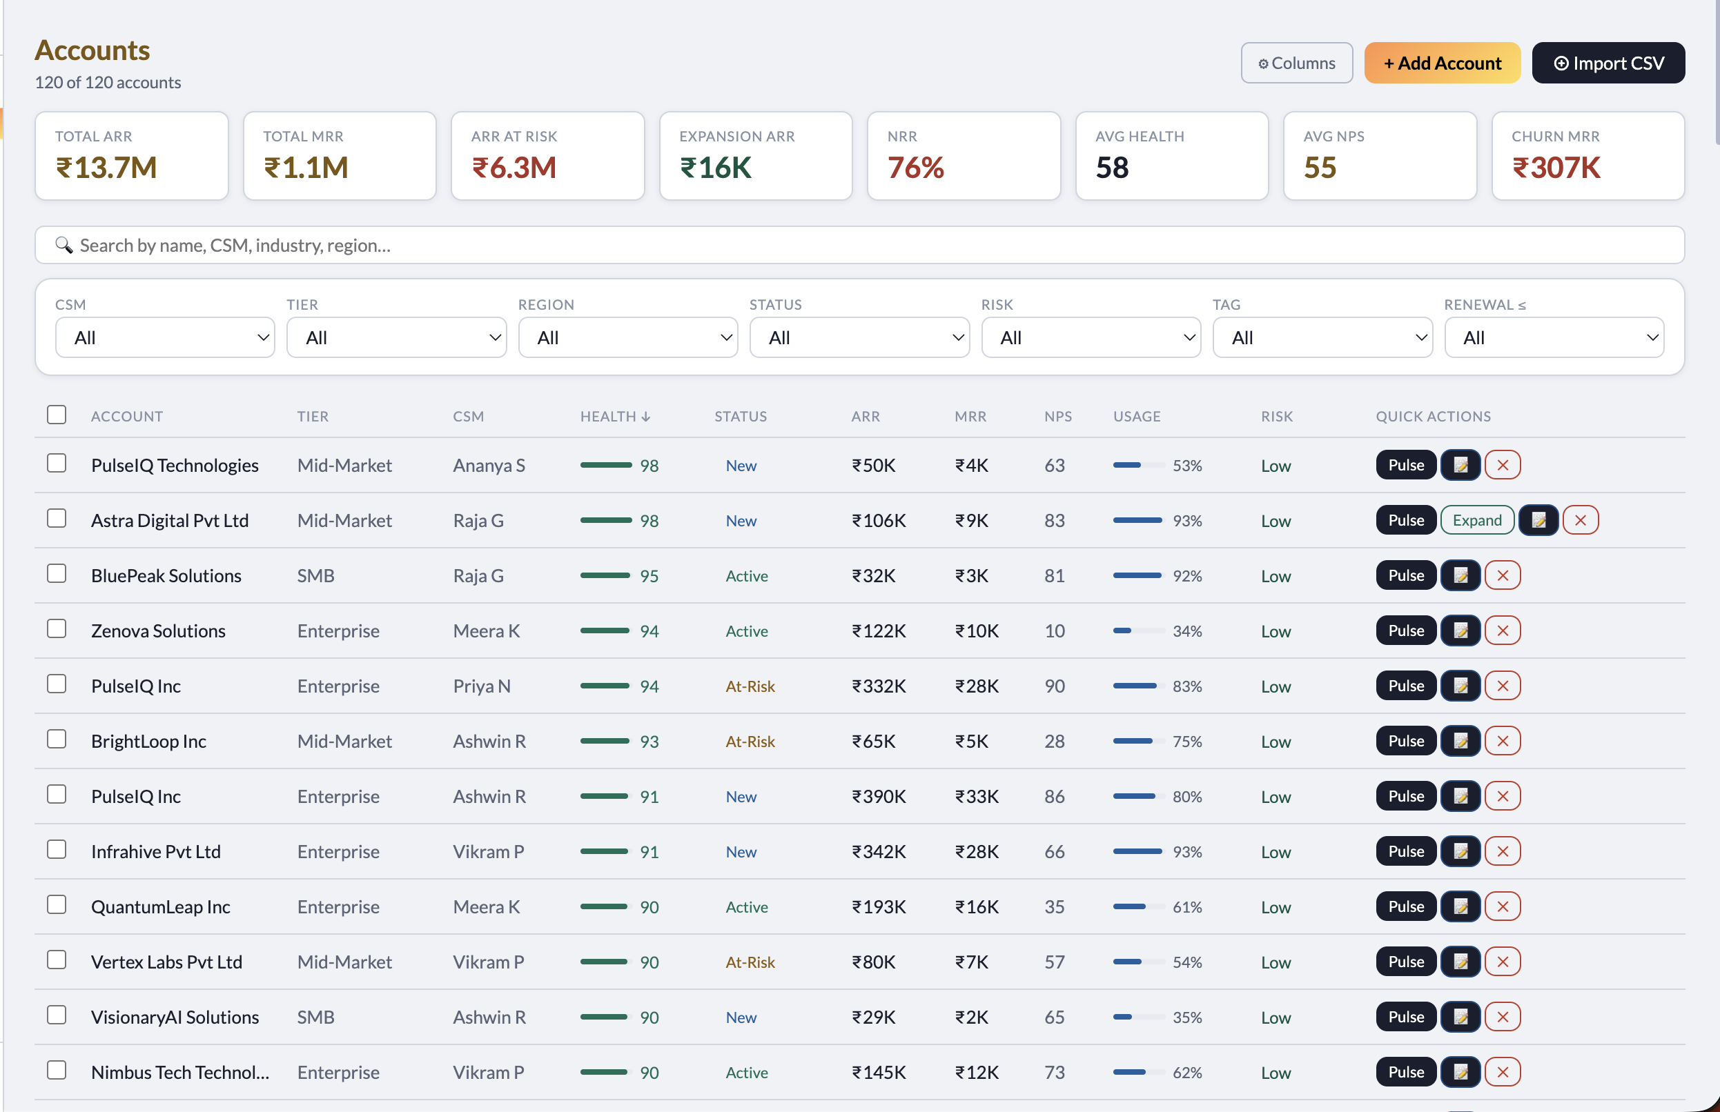Check the VisionaryAI Solutions row checkbox
This screenshot has height=1112, width=1720.
click(57, 1015)
